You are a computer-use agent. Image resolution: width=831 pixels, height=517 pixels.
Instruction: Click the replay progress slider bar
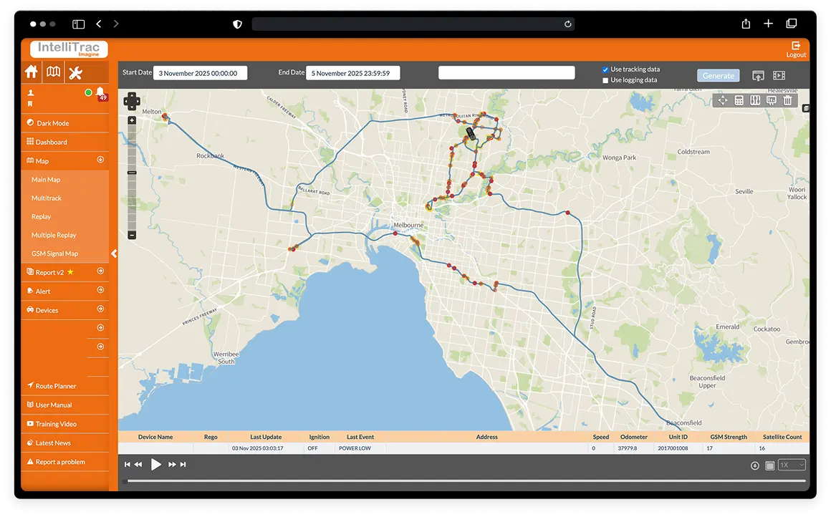tap(464, 481)
